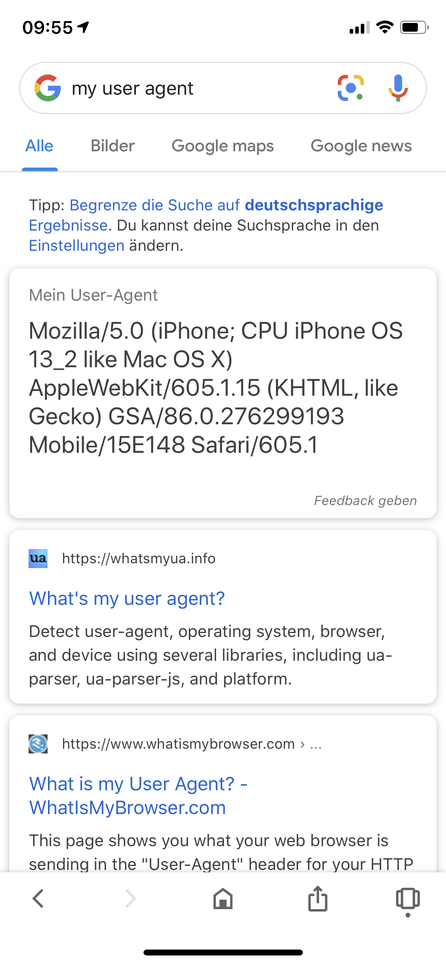Go back using the back arrow

coord(38,898)
